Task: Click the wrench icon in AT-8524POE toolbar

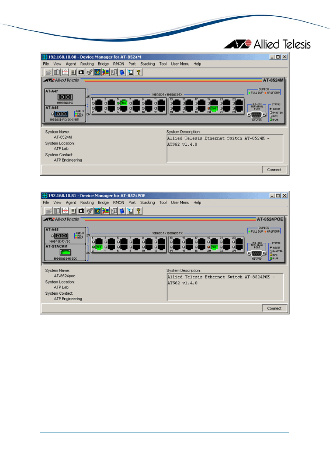Action: (89, 211)
